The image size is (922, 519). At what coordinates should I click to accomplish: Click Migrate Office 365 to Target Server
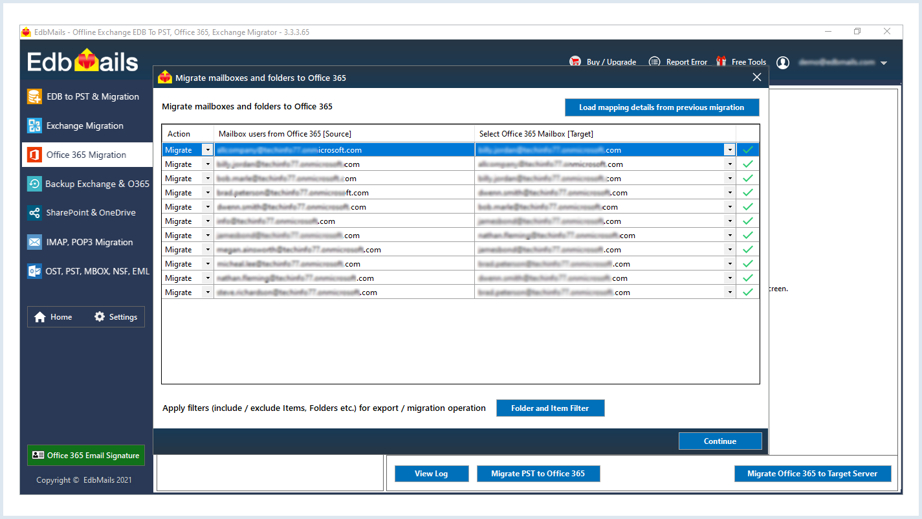point(813,474)
